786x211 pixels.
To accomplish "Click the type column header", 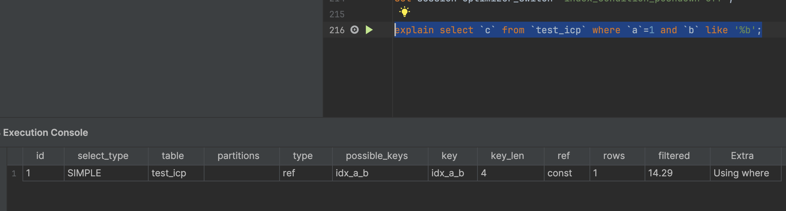I will point(303,156).
